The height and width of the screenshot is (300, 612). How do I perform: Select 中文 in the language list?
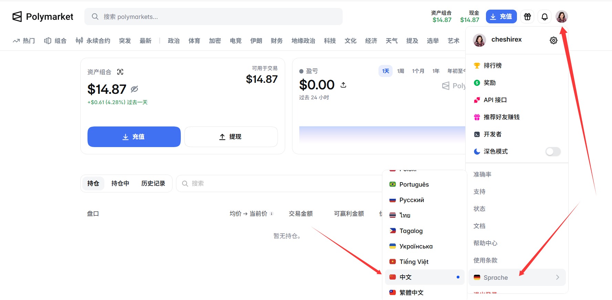click(425, 277)
